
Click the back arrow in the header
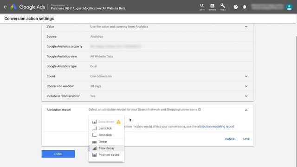tap(5, 7)
